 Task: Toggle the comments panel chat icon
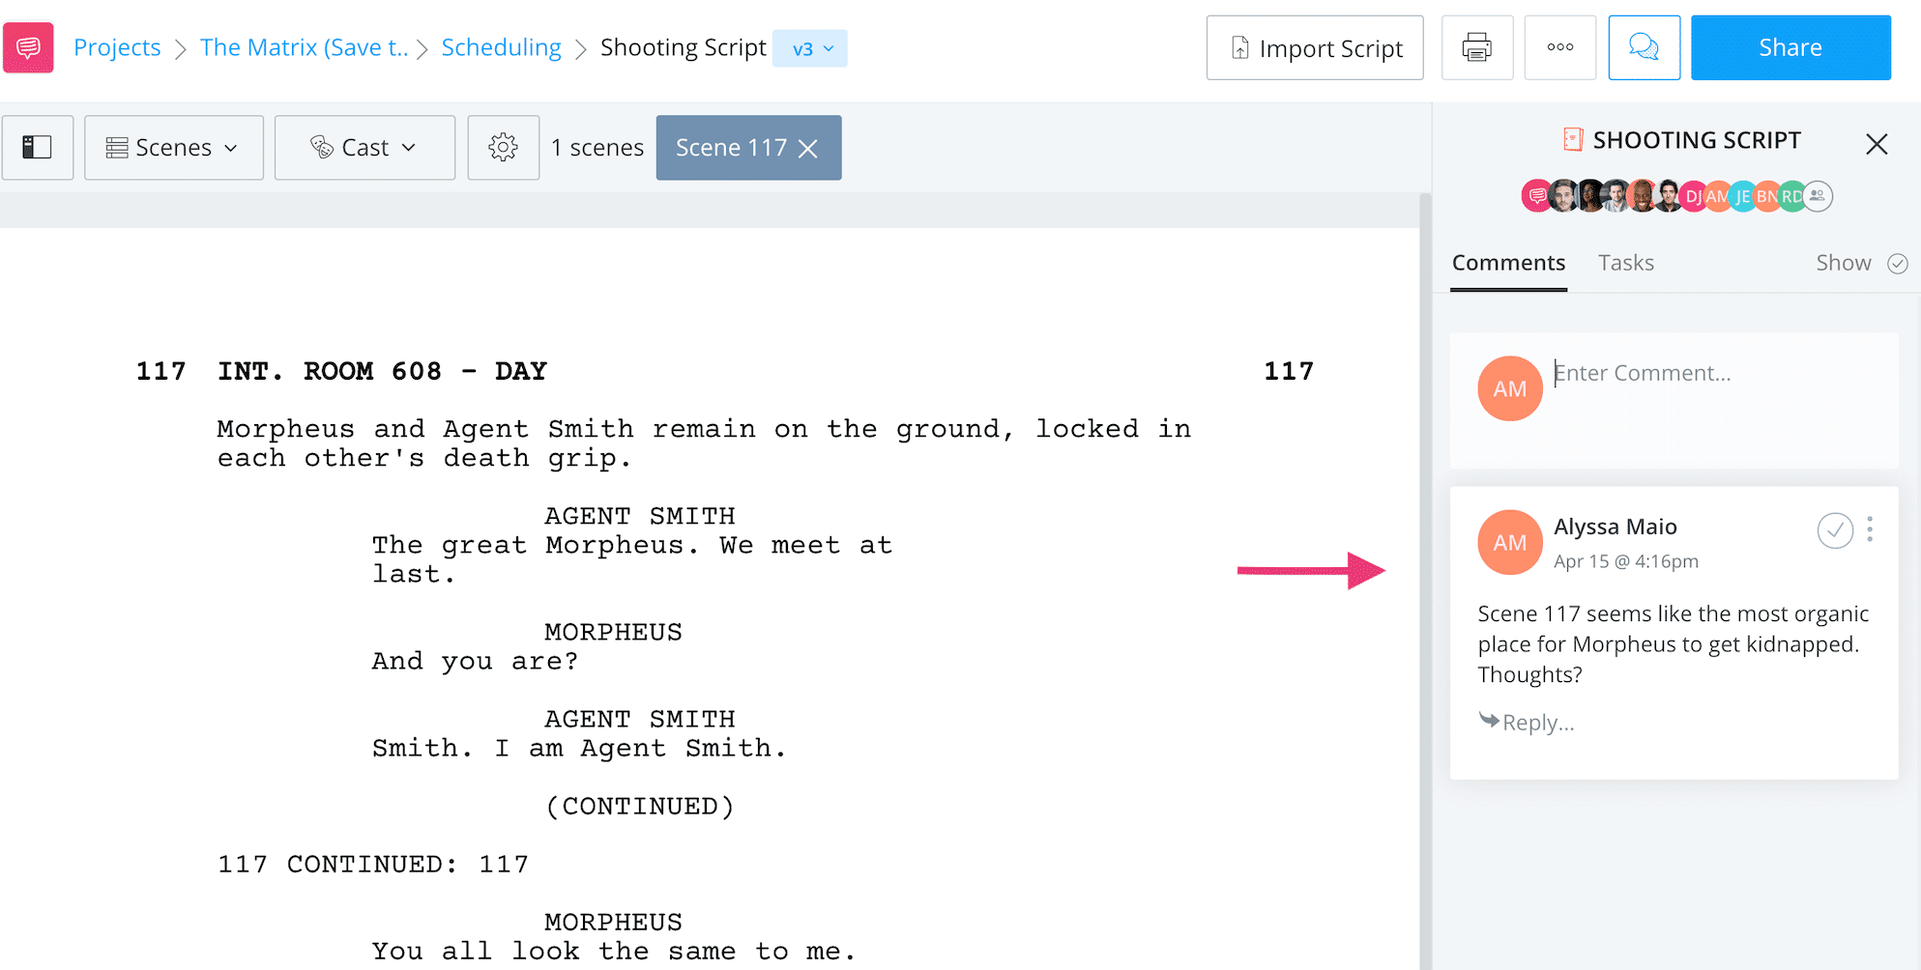point(1644,47)
